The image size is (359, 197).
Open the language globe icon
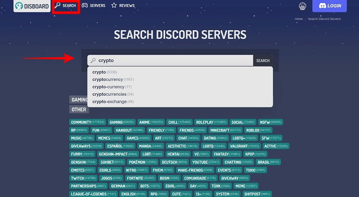click(303, 6)
